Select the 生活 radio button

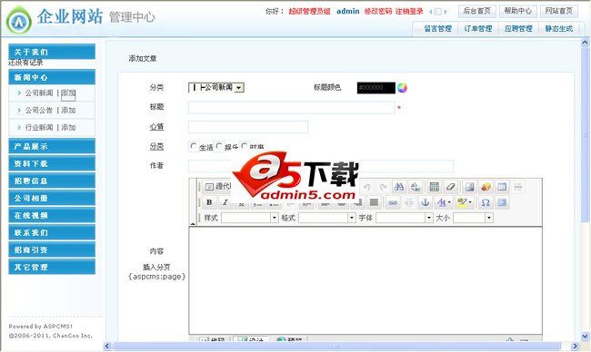194,146
